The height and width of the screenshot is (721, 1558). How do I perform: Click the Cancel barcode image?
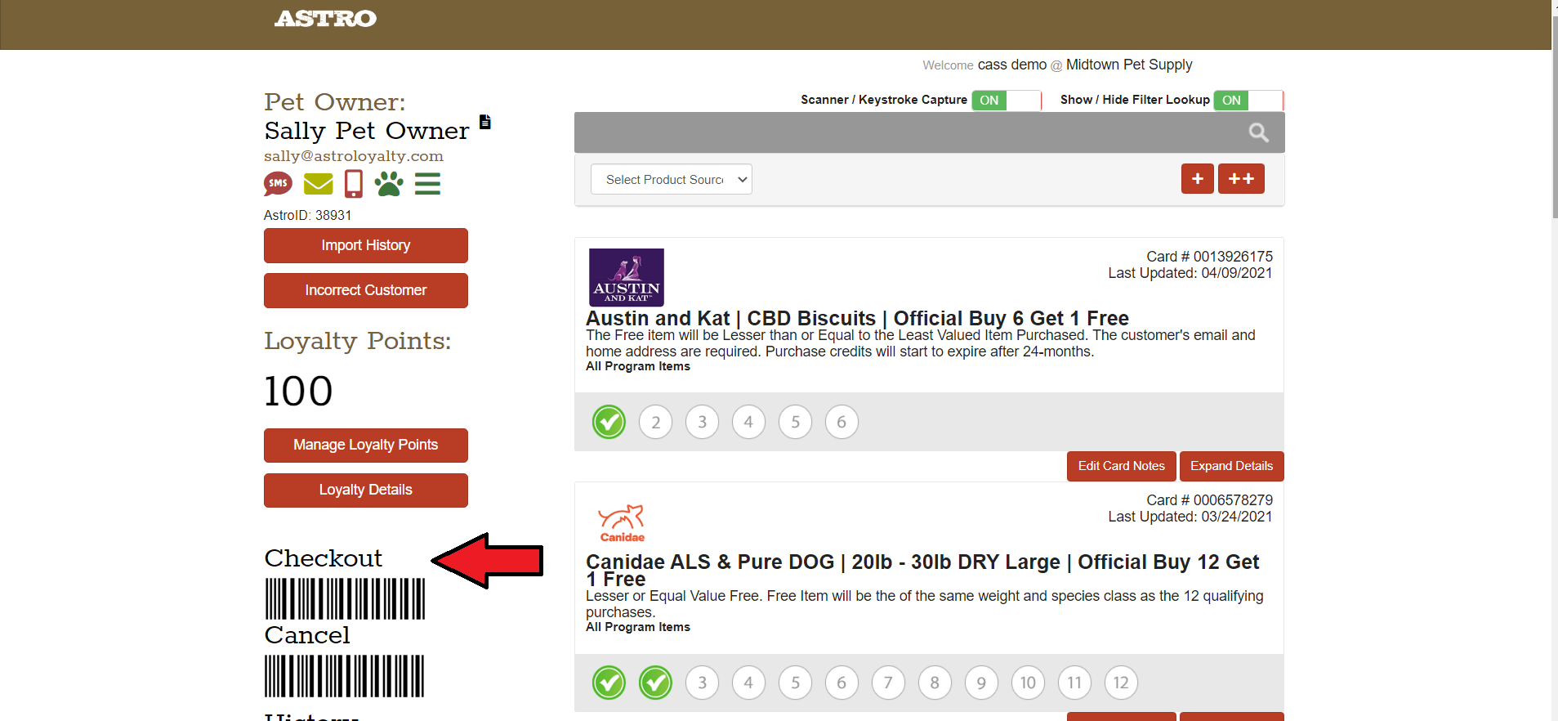tap(345, 676)
